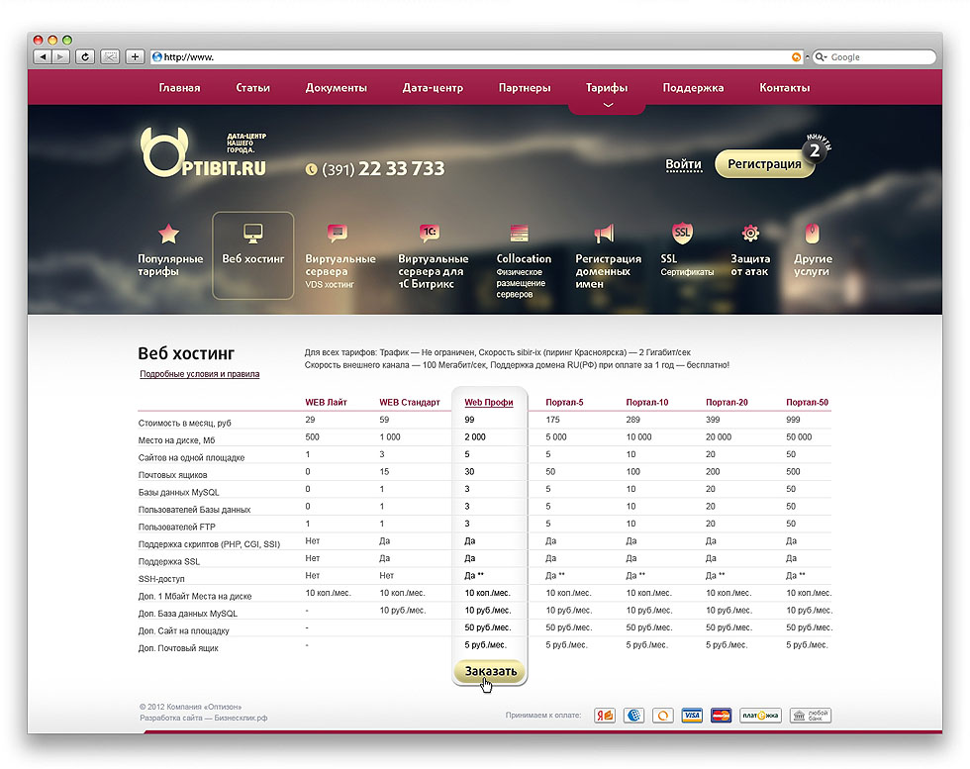Open the Главная menu item

coord(179,88)
